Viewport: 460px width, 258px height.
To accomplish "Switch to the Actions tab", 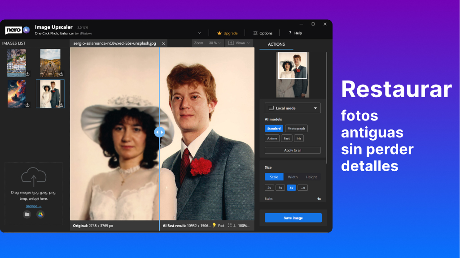I will [276, 44].
